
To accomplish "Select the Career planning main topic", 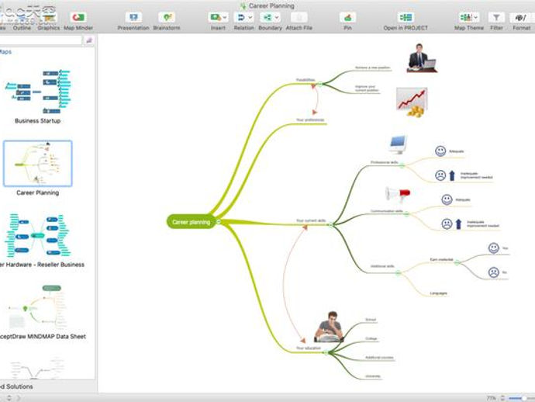I will (x=191, y=222).
